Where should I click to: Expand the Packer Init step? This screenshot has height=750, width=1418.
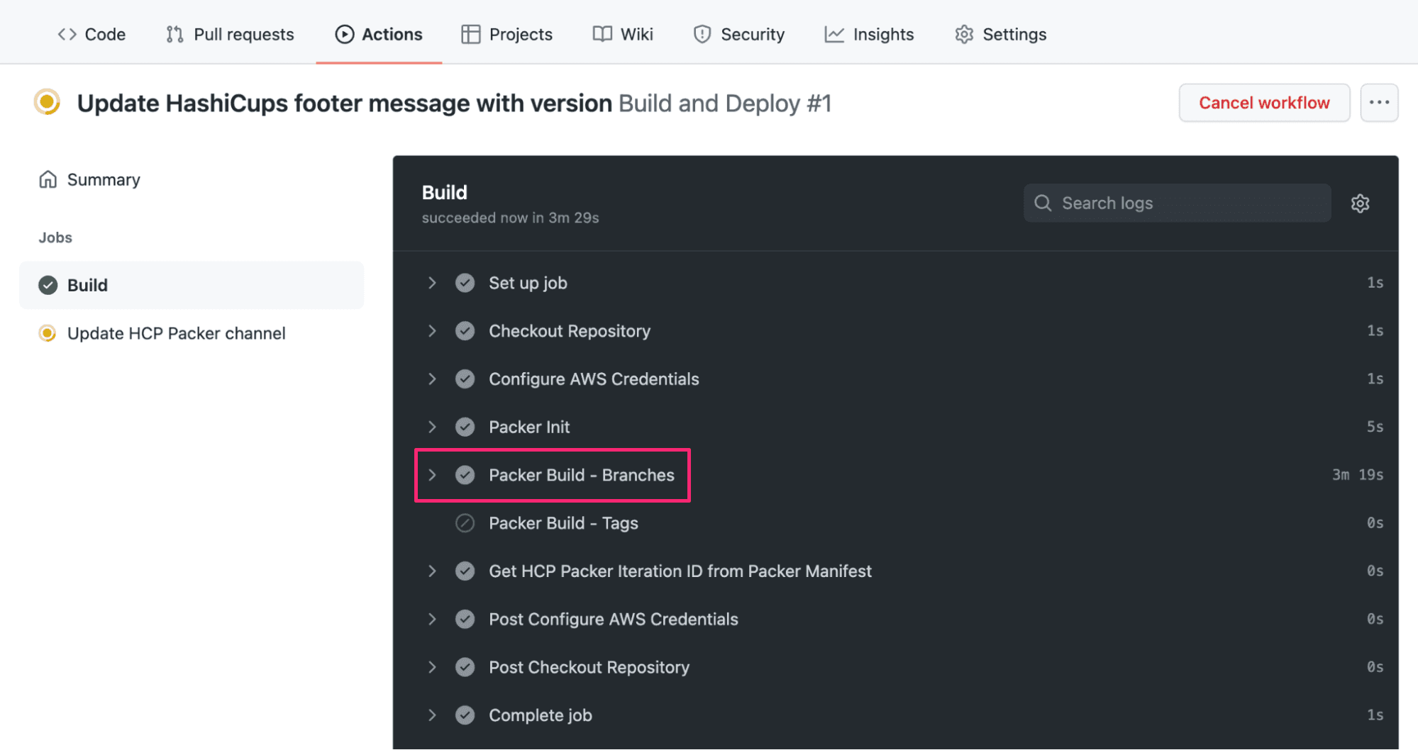tap(432, 427)
